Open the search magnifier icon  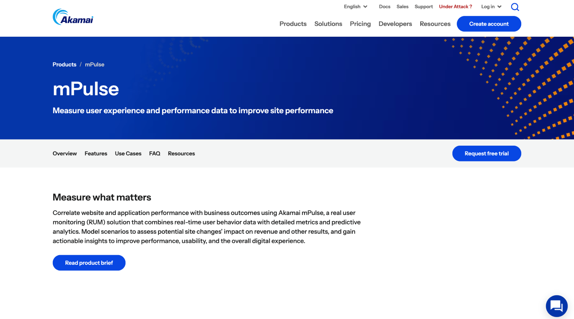coord(515,7)
